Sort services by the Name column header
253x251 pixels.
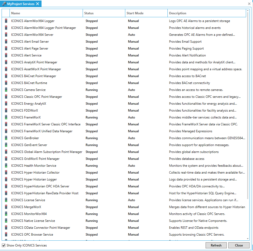coord(46,13)
